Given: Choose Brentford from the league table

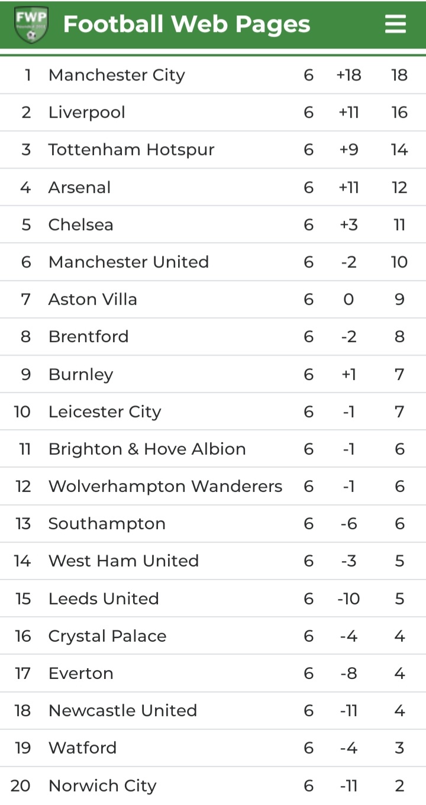Looking at the screenshot, I should pos(89,337).
